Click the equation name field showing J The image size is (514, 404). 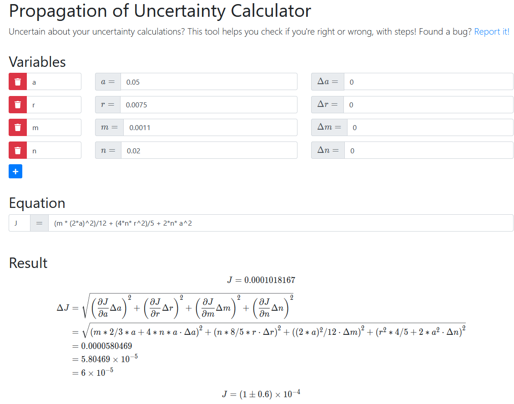19,222
